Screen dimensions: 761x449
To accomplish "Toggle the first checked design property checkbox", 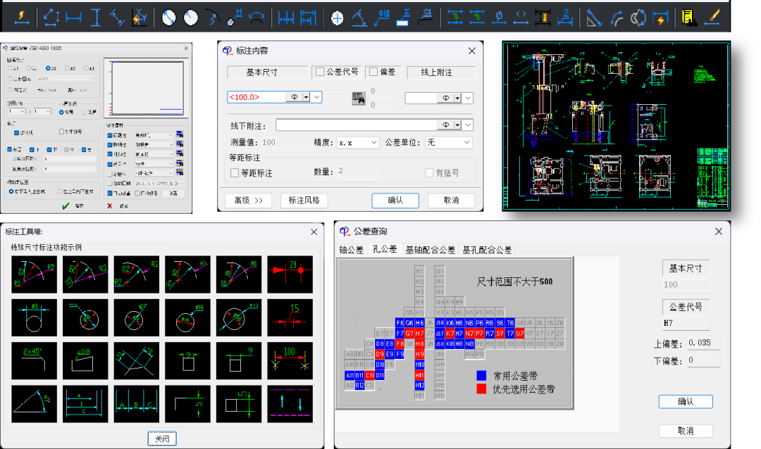I will (x=110, y=135).
